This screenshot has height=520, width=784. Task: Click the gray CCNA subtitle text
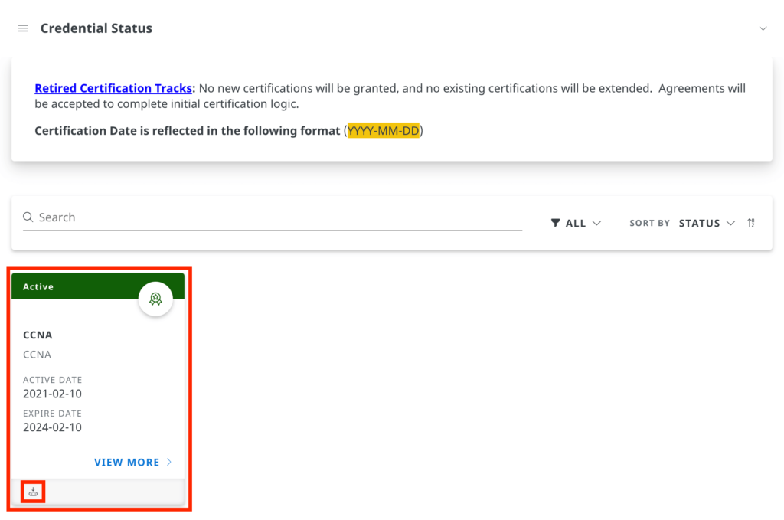click(x=37, y=355)
